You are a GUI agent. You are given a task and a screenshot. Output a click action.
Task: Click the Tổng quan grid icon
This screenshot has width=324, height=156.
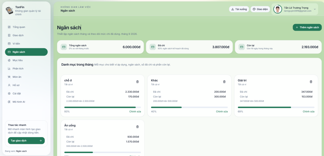pos(9,27)
